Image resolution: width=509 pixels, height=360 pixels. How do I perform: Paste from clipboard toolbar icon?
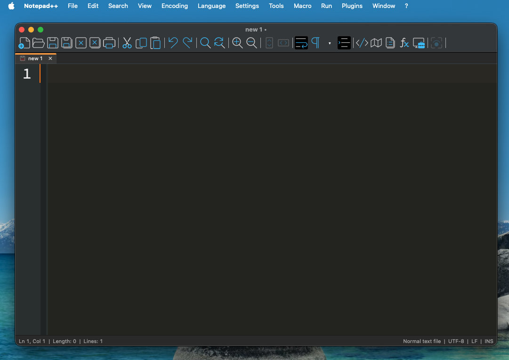click(155, 43)
